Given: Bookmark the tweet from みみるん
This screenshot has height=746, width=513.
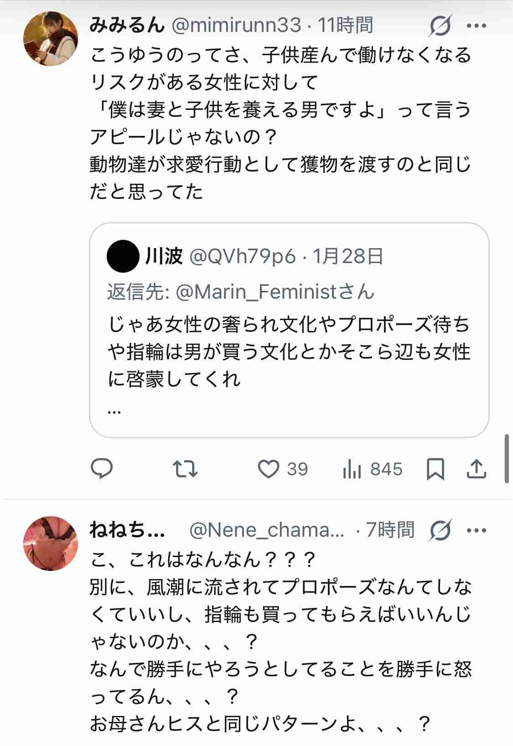Looking at the screenshot, I should pyautogui.click(x=435, y=469).
